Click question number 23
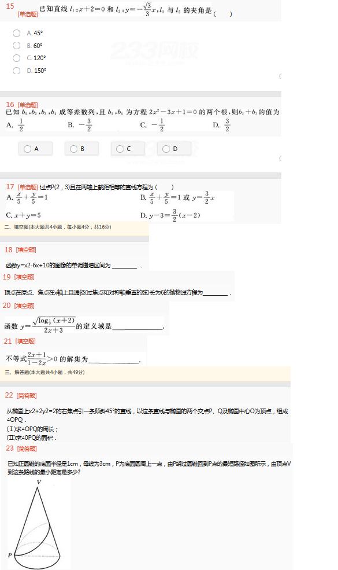338x570 pixels. coord(10,448)
